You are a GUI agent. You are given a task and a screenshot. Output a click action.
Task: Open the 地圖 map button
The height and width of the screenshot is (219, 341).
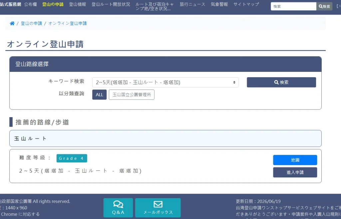point(295,160)
